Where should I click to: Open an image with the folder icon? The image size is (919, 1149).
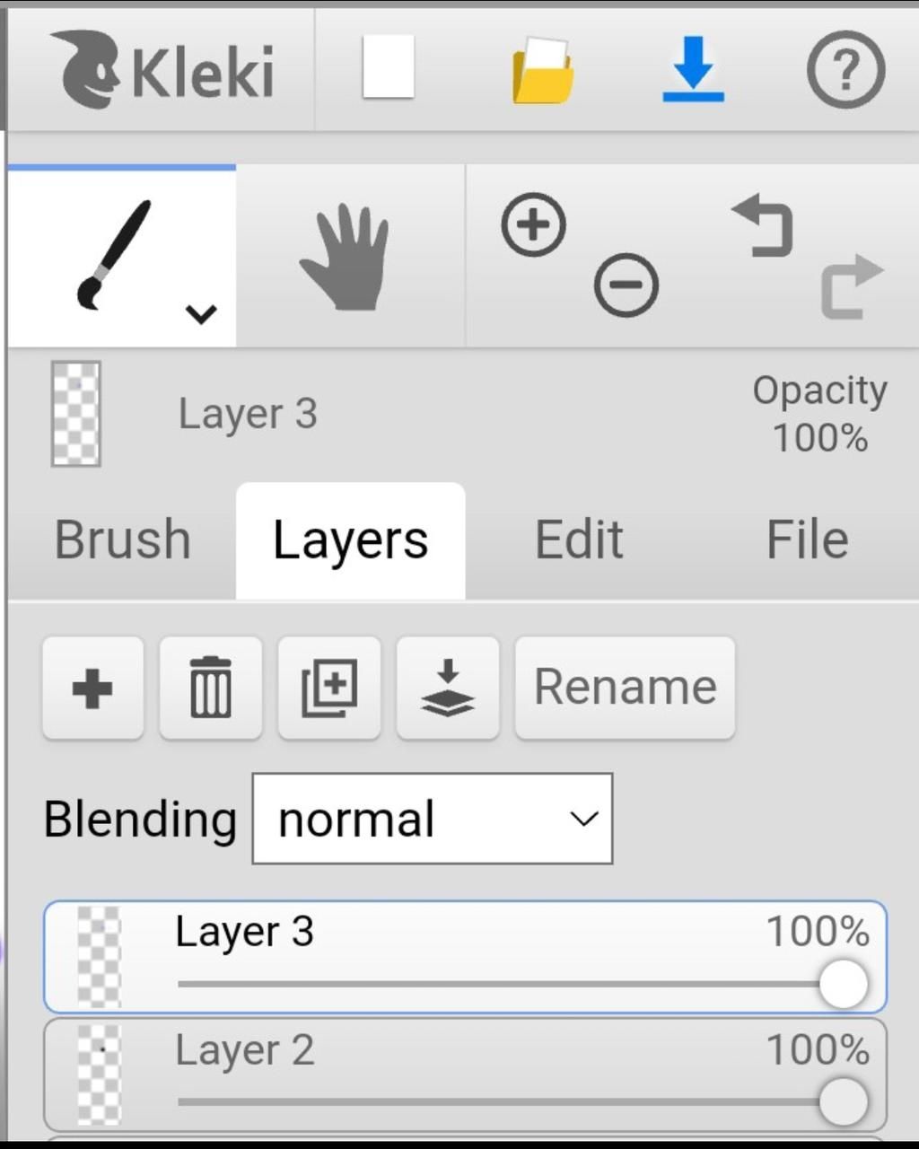tap(542, 70)
